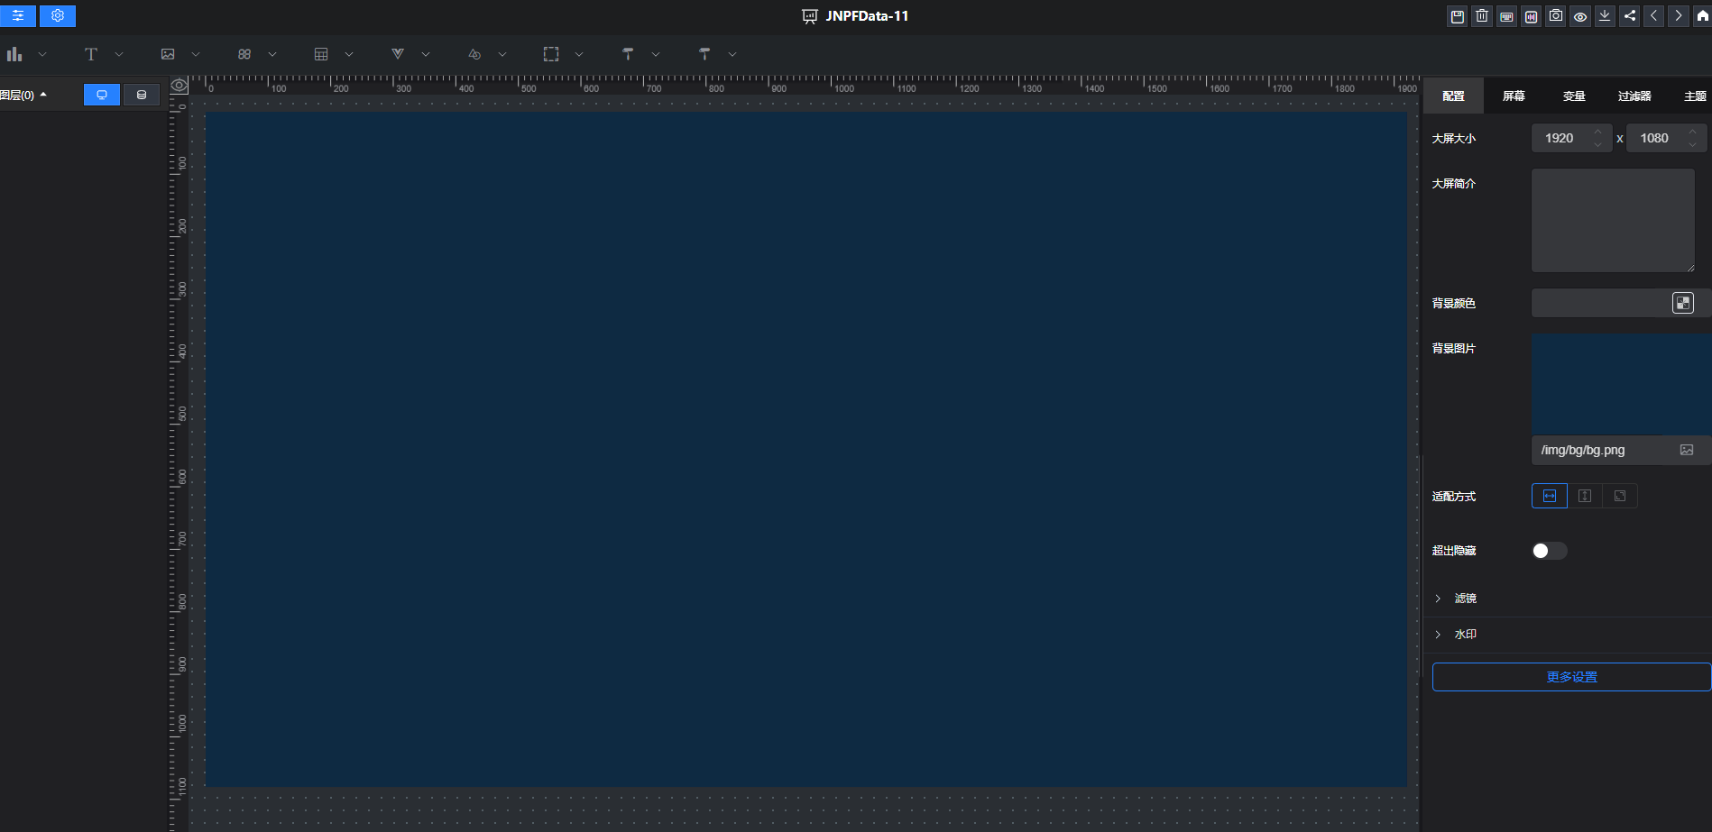Click the save floppy disk icon
The height and width of the screenshot is (832, 1712).
coord(1457,16)
